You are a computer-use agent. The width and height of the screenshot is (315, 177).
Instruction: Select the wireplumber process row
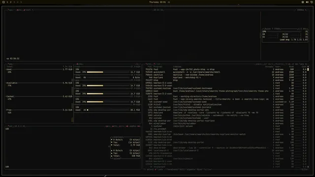[x=226, y=123]
